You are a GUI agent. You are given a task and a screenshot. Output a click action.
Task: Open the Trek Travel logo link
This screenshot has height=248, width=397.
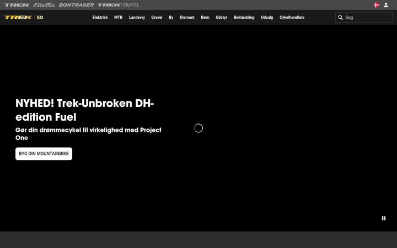point(118,5)
